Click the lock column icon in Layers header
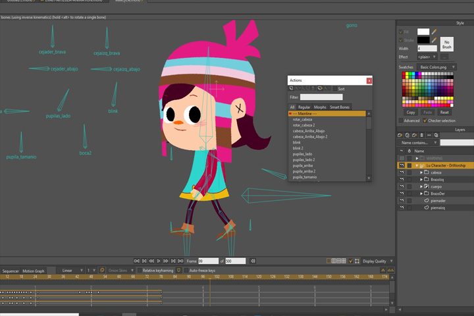The height and width of the screenshot is (316, 474). point(409,151)
